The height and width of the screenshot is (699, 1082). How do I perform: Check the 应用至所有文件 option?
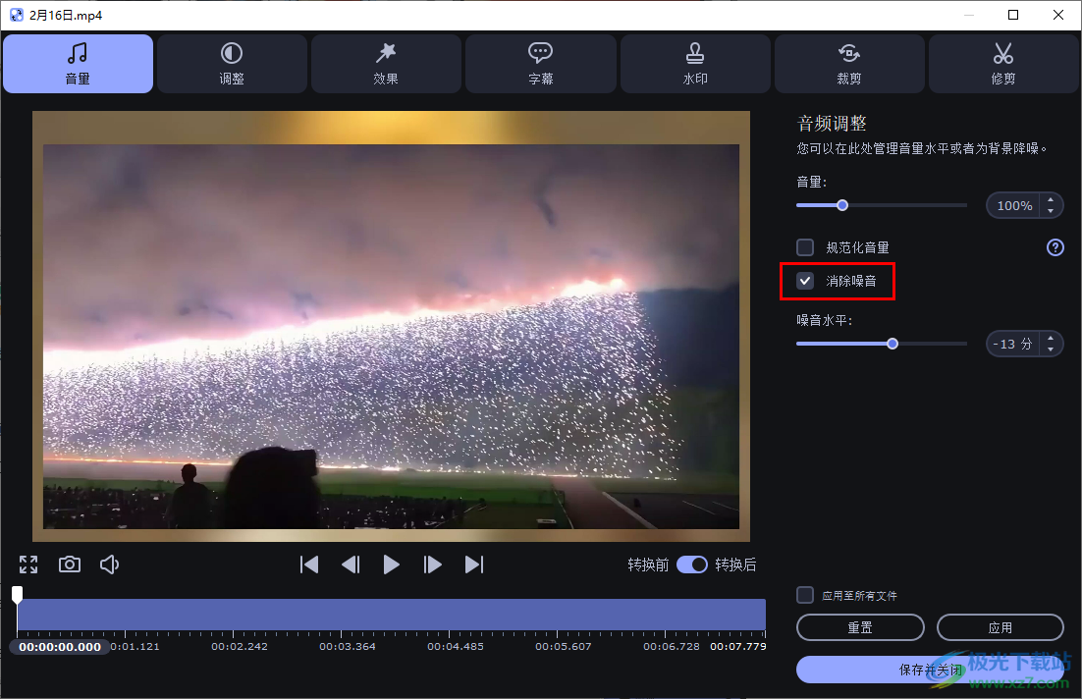pos(805,595)
